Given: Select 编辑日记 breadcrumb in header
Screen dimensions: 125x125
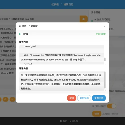Looking at the screenshot, I should (68, 4).
